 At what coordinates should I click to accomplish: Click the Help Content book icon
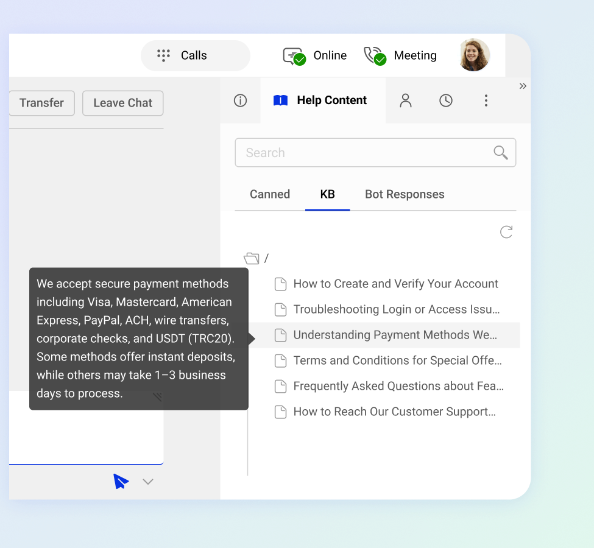point(280,100)
